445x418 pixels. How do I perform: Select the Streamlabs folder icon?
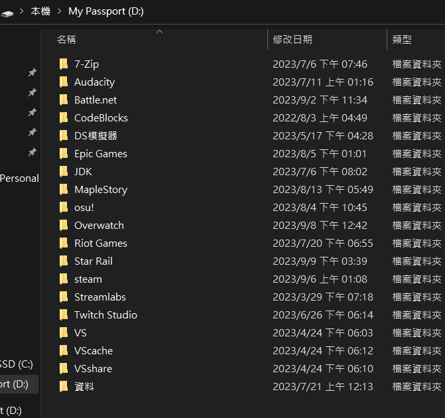coord(64,297)
